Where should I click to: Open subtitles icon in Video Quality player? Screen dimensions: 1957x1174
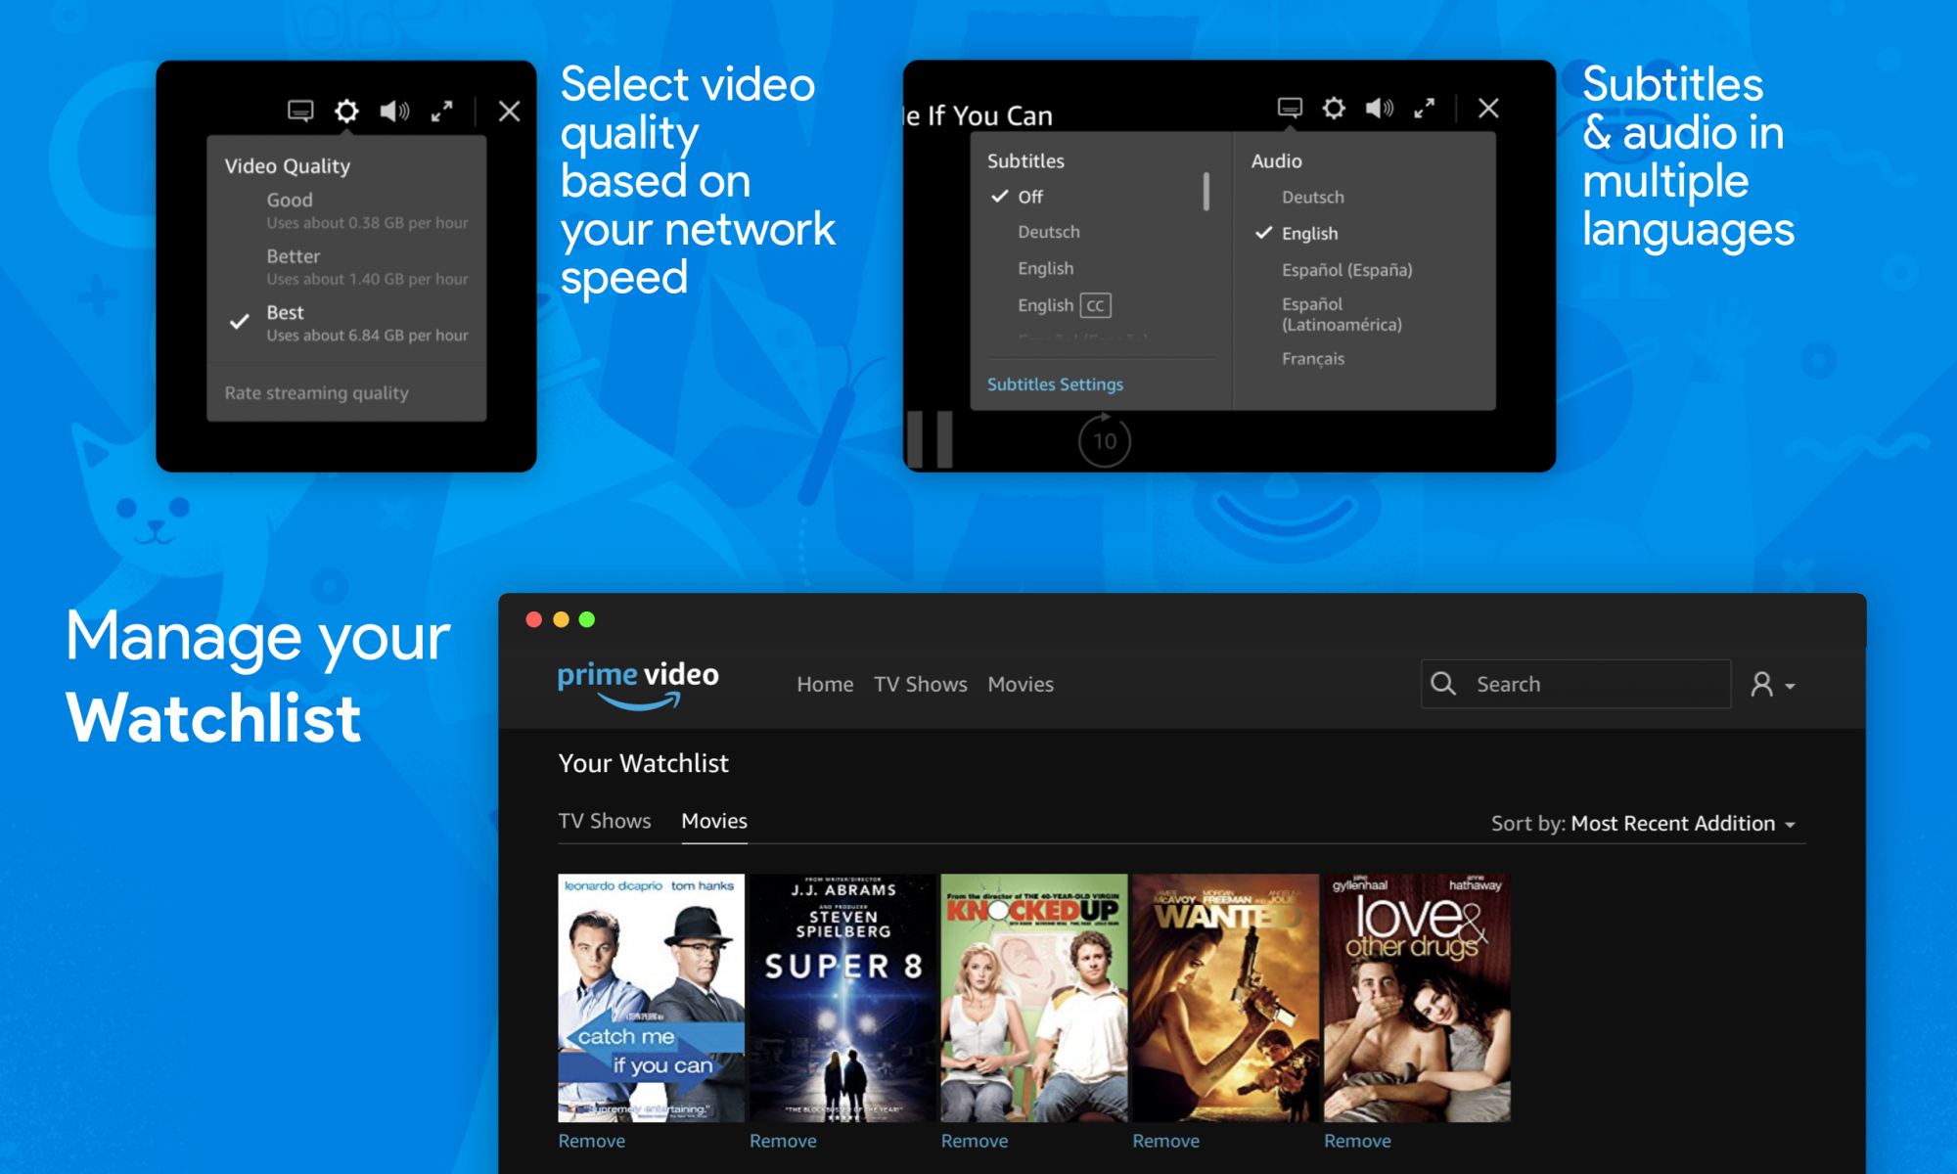tap(300, 111)
